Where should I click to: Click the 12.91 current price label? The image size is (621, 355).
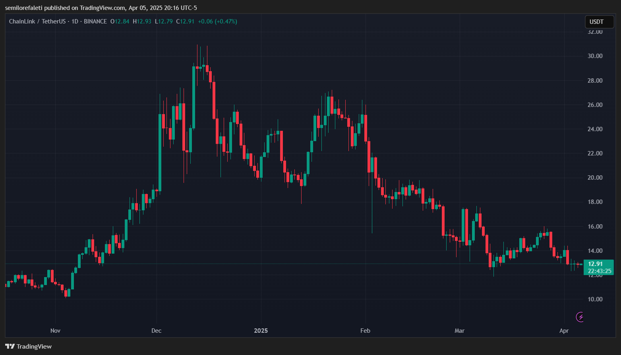pos(595,264)
